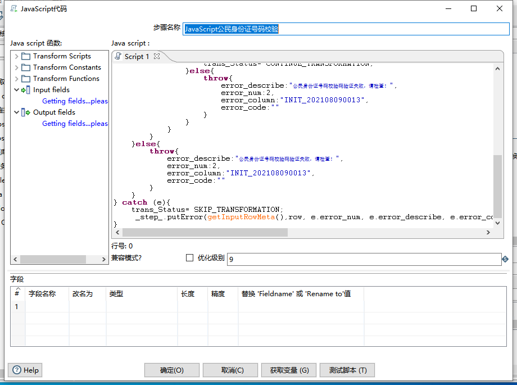517x385 pixels.
Task: Click the 获取变量(G) button
Action: [288, 370]
